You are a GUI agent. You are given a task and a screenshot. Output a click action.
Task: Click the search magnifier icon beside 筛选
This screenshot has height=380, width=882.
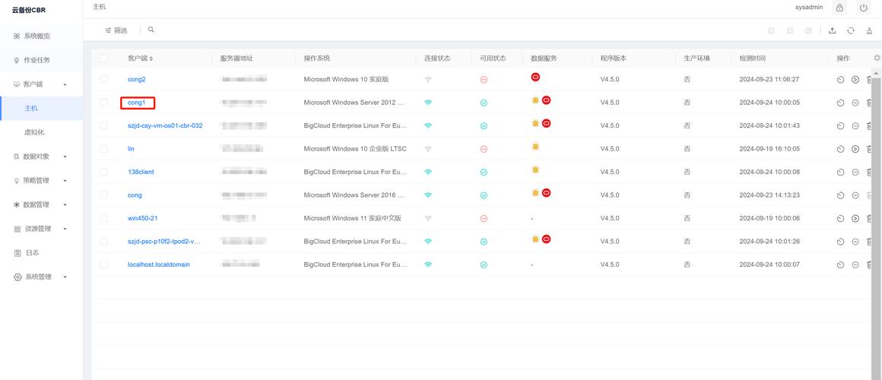point(151,30)
